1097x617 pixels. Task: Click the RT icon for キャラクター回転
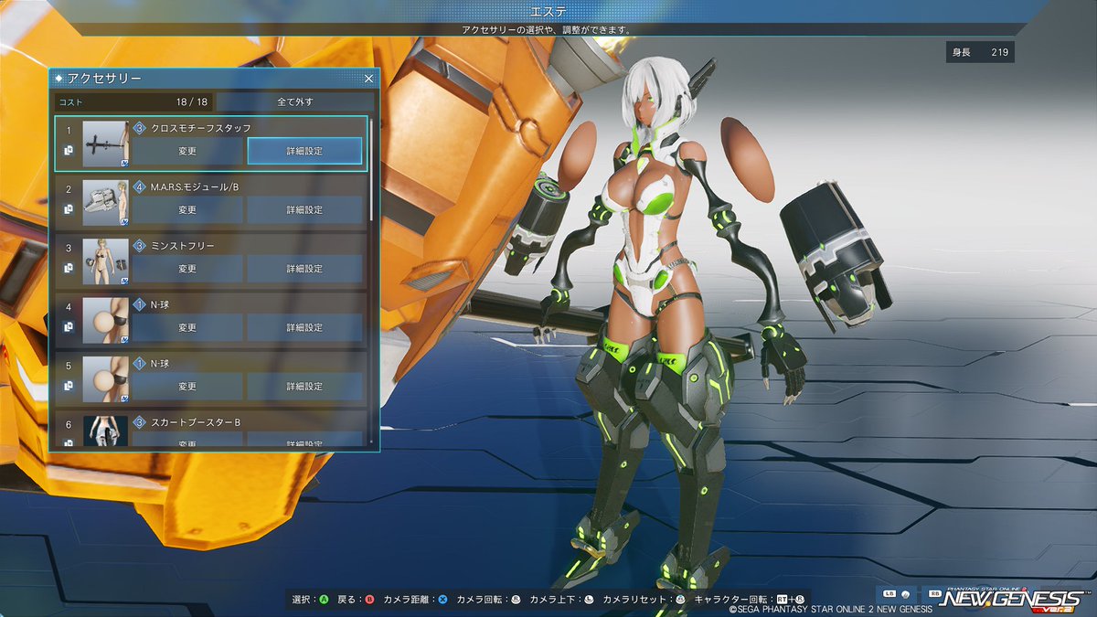pos(782,600)
